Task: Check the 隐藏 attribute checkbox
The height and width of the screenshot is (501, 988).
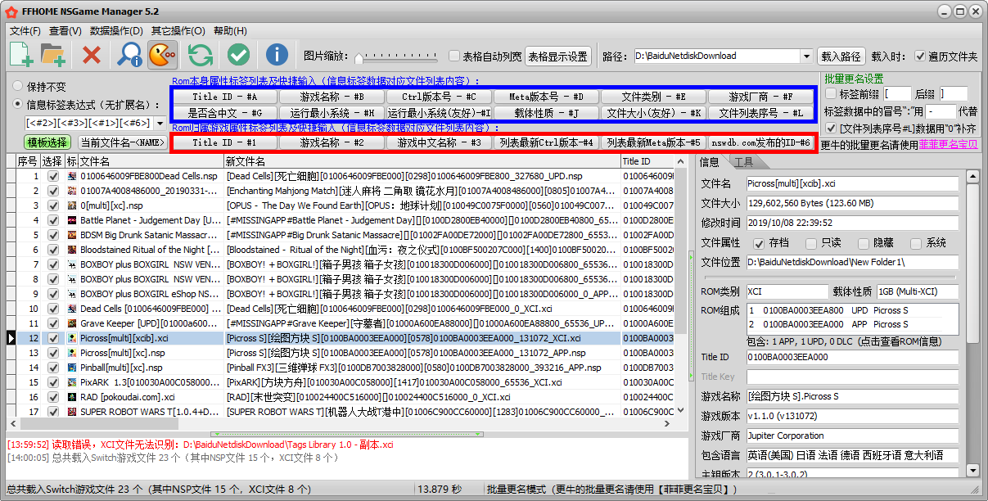Action: (x=863, y=243)
